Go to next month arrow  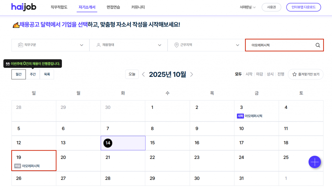tap(192, 74)
